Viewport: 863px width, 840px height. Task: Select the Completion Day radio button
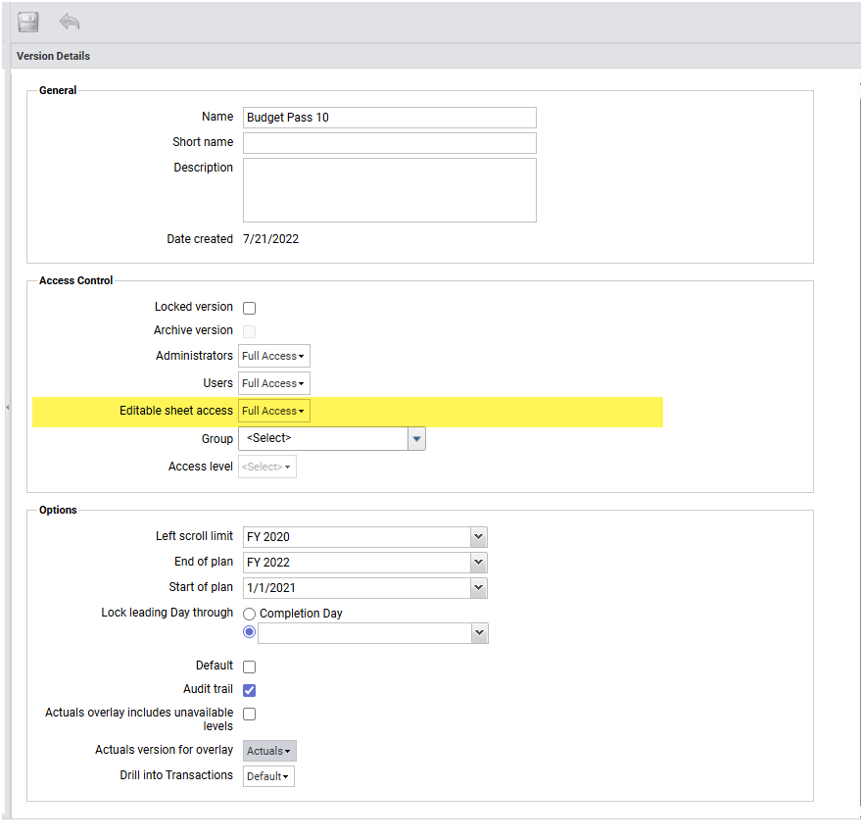point(250,614)
